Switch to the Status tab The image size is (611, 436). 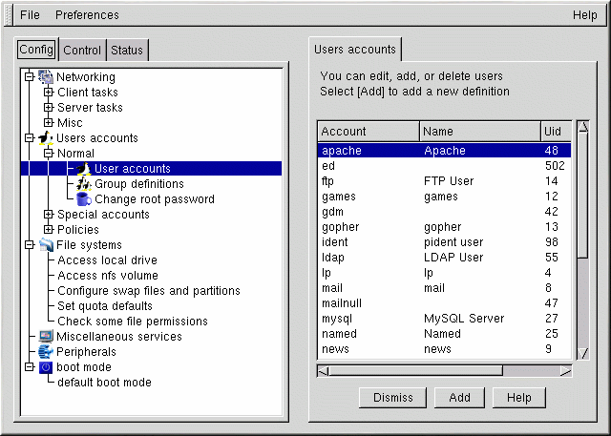tap(126, 51)
